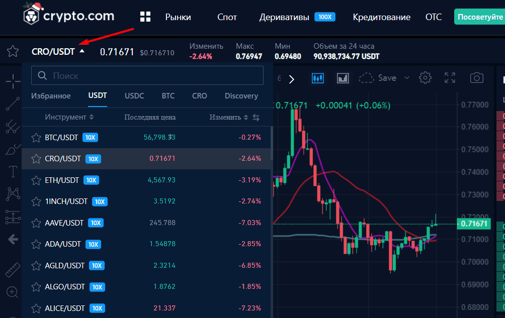
Task: Star the BTC/USDT pair
Action: coord(36,138)
